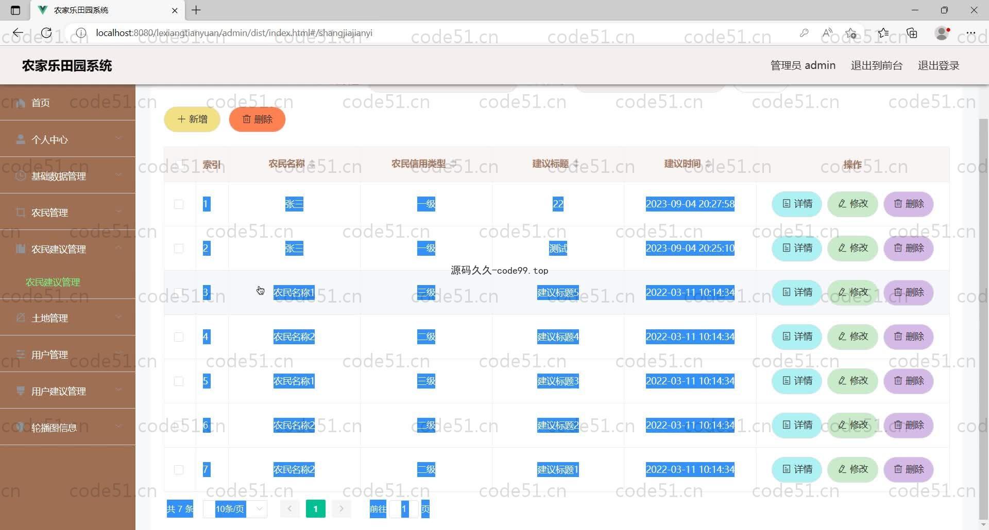Screen dimensions: 989x530
Task: Click the yellow 新增 button
Action: pos(192,119)
